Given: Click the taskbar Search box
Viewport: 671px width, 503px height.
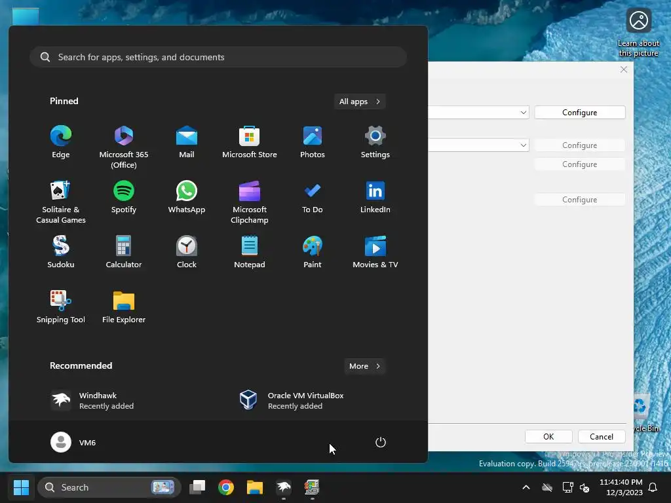Looking at the screenshot, I should (x=109, y=487).
